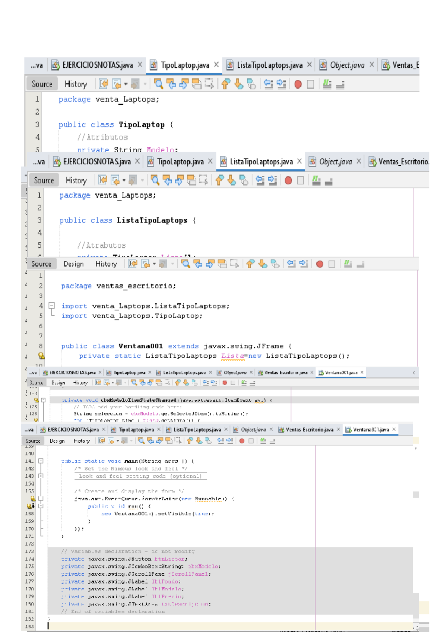Close the EJERCICIOSNOTAS.java tab in the topmost row
This screenshot has height=632, width=447.
140,64
